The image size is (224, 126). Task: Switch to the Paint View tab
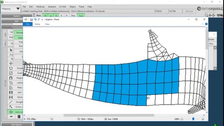47,24
